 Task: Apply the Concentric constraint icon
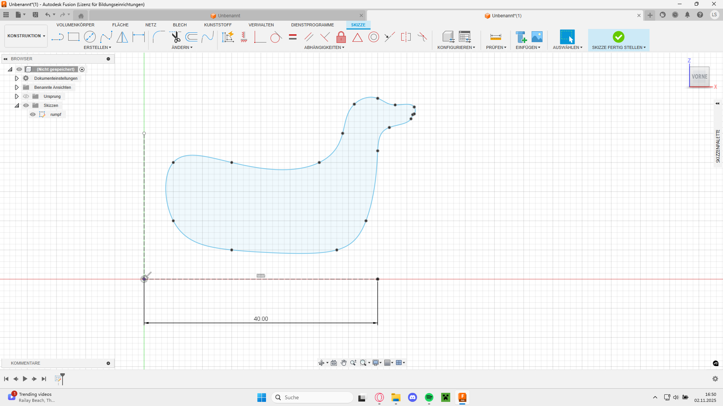tap(373, 37)
